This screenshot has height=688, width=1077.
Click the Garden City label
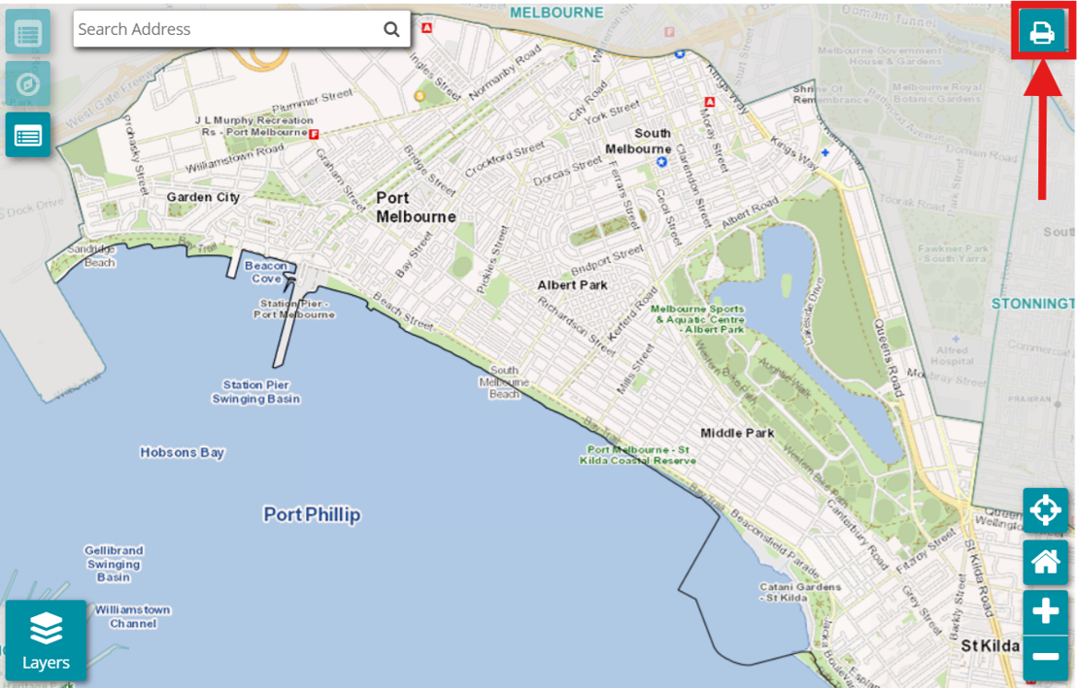click(x=203, y=198)
